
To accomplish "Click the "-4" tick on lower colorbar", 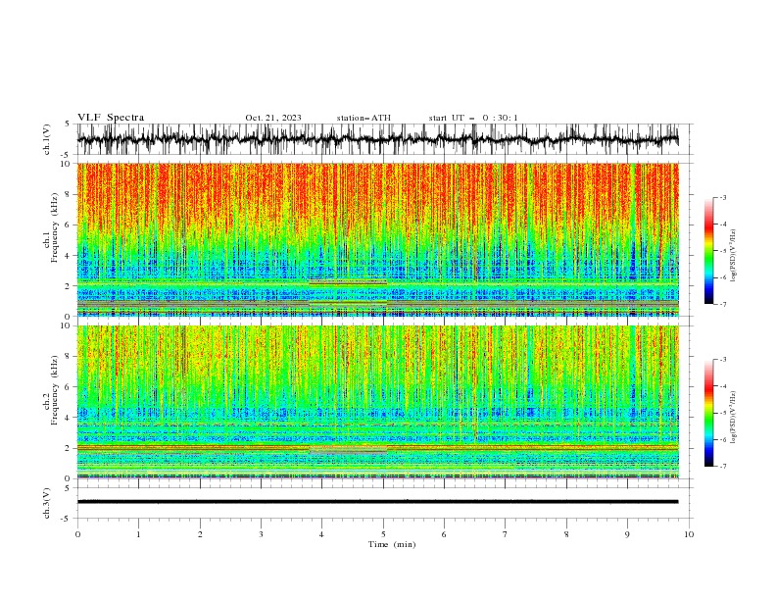I will coord(722,386).
